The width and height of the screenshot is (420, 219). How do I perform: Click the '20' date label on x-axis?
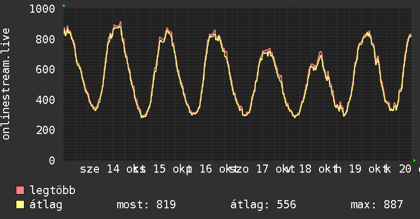405,169
